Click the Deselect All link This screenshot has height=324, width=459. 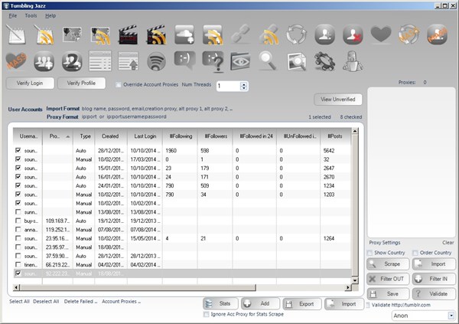(46, 302)
